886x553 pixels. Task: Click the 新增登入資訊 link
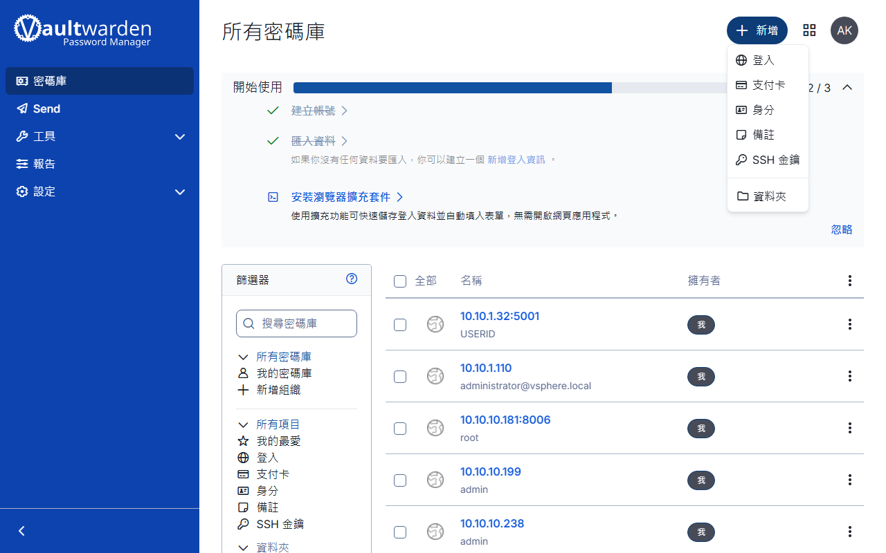[516, 160]
